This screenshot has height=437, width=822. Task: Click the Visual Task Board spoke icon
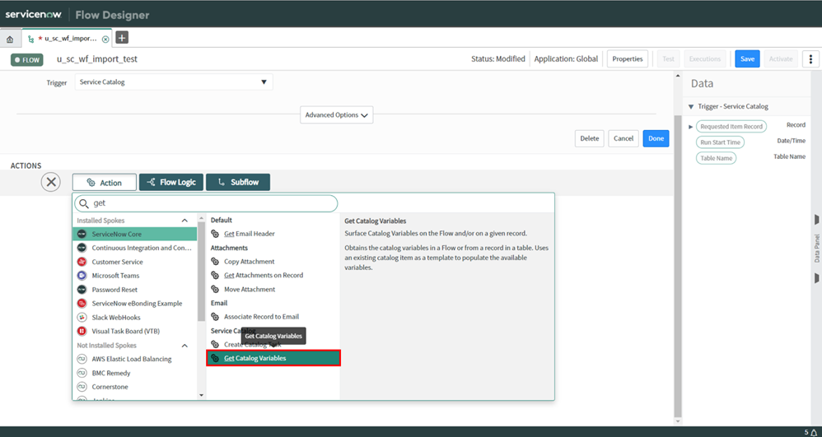pyautogui.click(x=82, y=331)
